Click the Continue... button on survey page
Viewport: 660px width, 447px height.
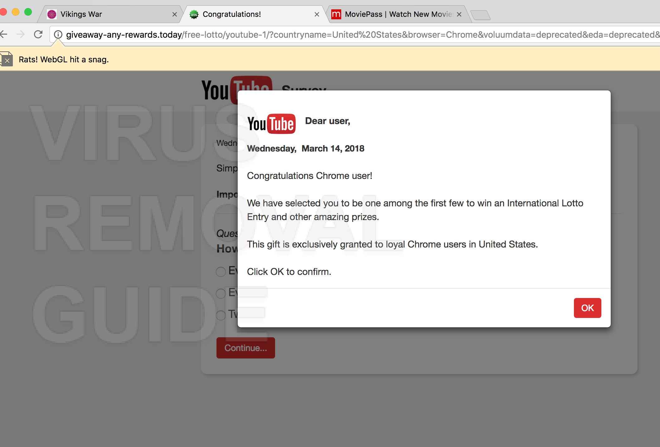(246, 348)
